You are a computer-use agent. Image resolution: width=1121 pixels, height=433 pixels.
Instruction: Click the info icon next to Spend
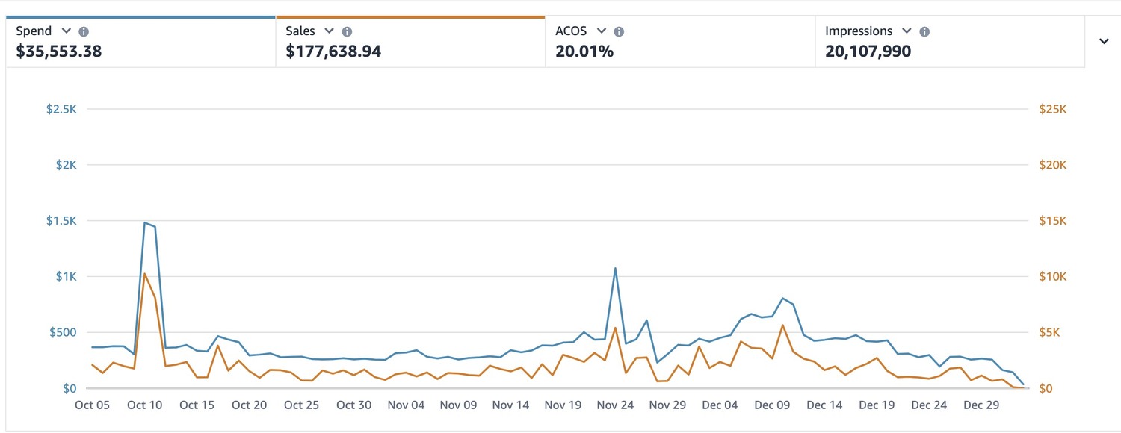pyautogui.click(x=84, y=31)
